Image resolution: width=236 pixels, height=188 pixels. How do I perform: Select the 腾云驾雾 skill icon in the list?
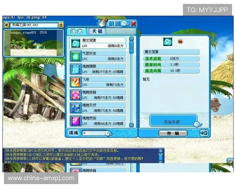[76, 43]
